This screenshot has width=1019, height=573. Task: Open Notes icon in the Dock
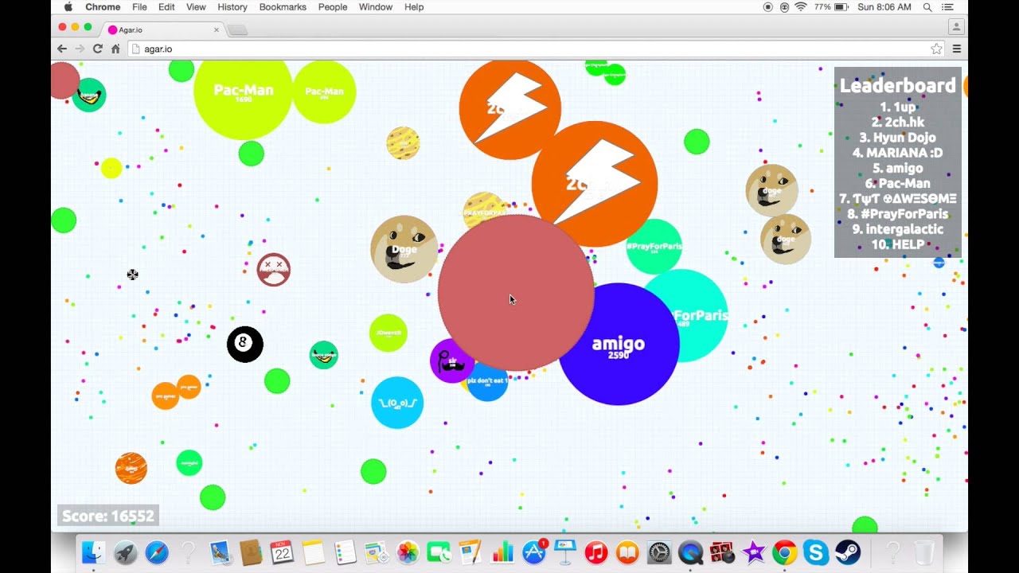[x=314, y=552]
